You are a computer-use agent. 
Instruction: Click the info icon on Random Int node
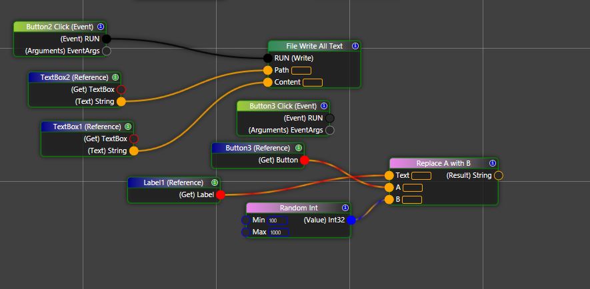click(x=345, y=208)
